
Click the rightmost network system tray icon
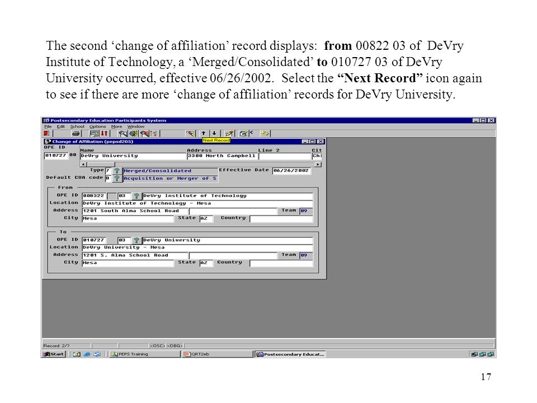[x=491, y=354]
